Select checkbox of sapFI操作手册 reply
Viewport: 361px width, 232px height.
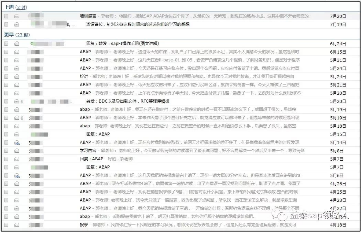click(6, 44)
